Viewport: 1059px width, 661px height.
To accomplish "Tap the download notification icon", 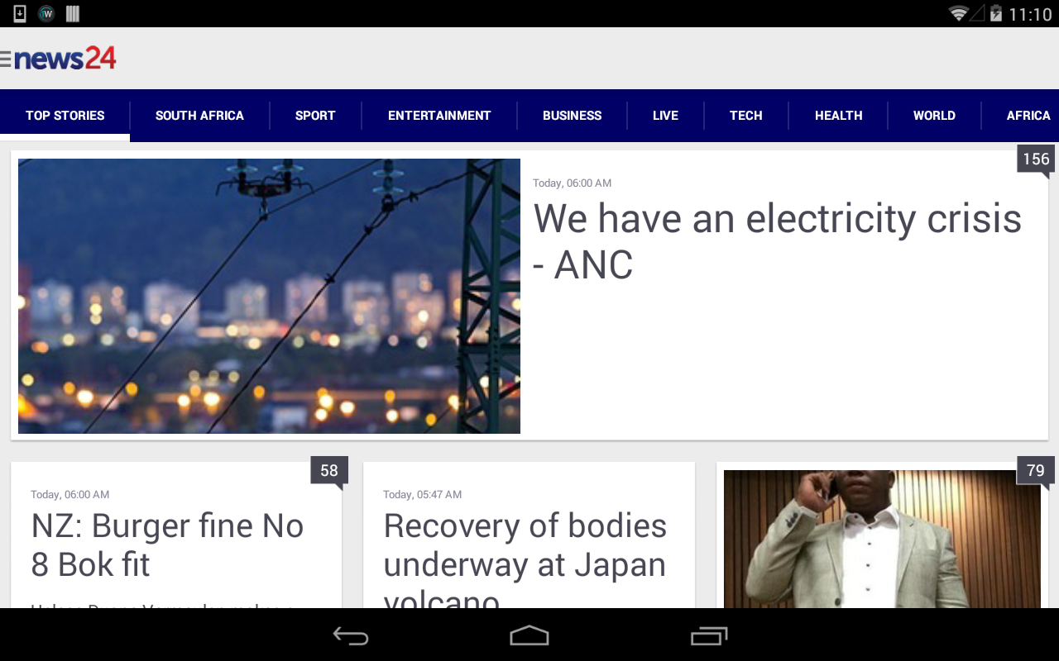I will tap(20, 13).
